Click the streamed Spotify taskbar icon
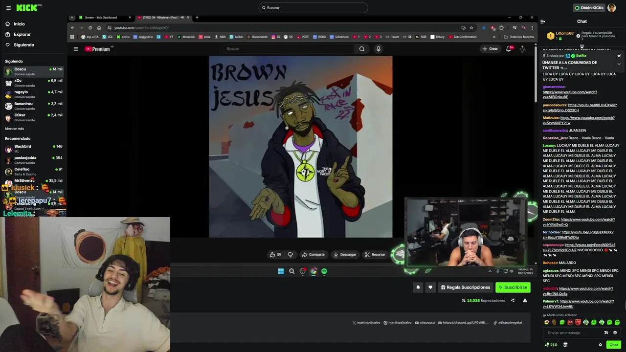626x352 pixels. click(324, 271)
